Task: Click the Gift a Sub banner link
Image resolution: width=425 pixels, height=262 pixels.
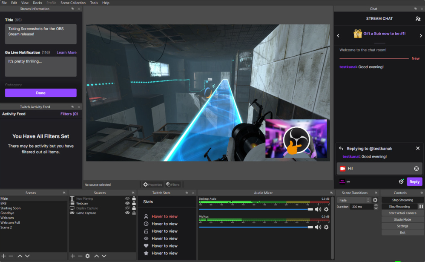Action: tap(385, 34)
